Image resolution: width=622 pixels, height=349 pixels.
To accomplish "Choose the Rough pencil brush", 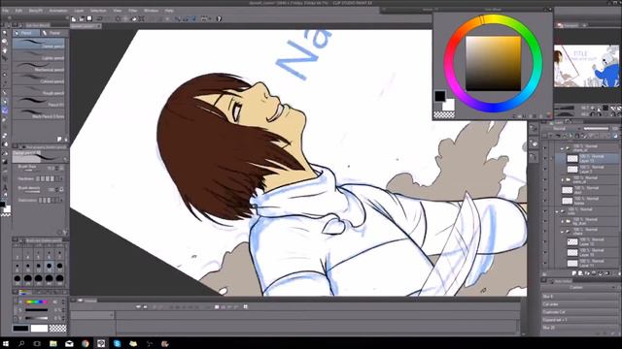I will coord(39,90).
